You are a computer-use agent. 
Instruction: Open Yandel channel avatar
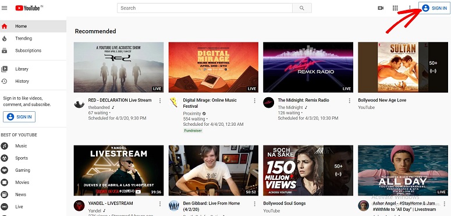79,206
